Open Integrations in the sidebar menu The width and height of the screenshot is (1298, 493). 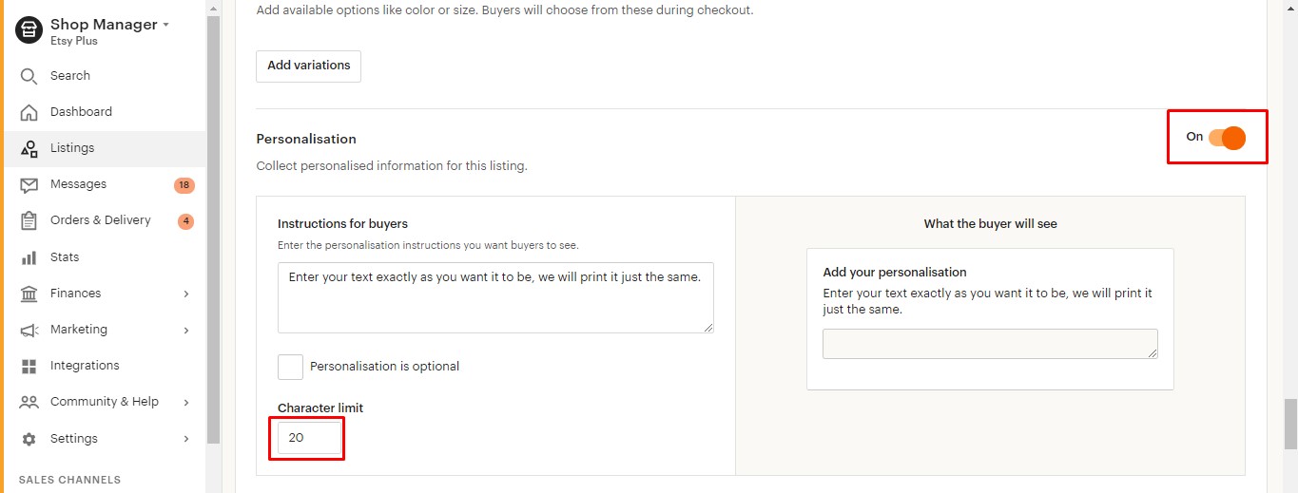coord(85,366)
